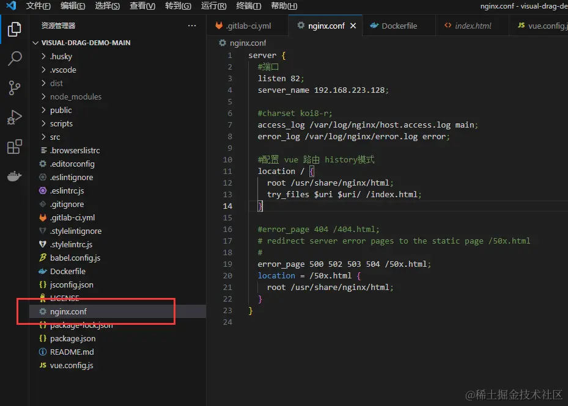Viewport: 568px width, 406px height.
Task: Open the Docker view icon
Action: tap(15, 176)
